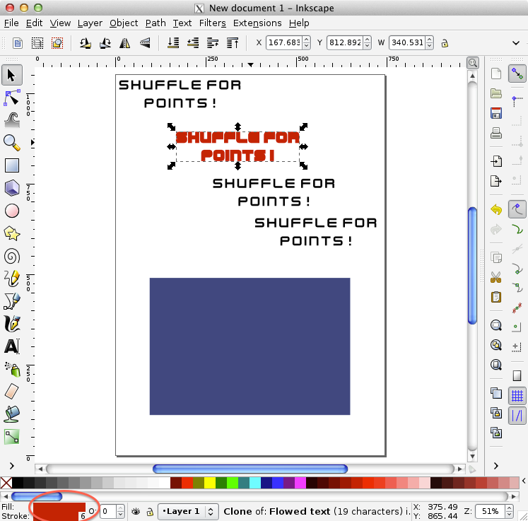
Task: Toggle snap to grids button
Action: click(x=517, y=395)
